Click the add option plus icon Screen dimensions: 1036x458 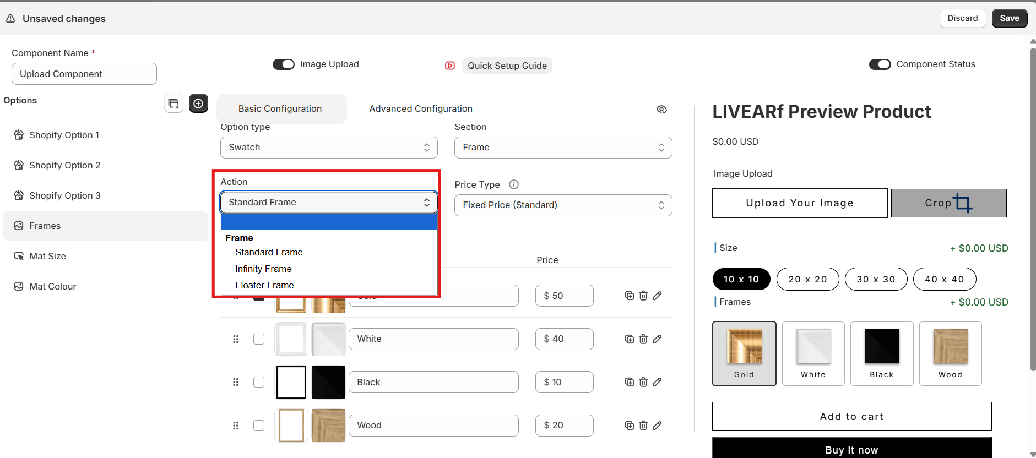click(x=198, y=103)
